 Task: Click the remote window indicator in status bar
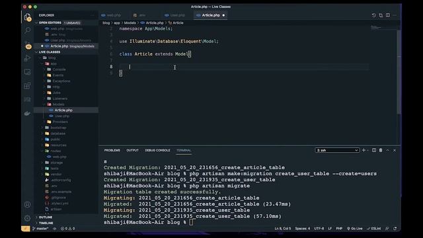pyautogui.click(x=26, y=229)
